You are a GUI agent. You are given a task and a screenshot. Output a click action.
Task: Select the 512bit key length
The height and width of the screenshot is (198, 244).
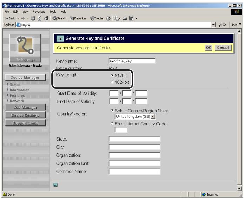tap(112, 76)
